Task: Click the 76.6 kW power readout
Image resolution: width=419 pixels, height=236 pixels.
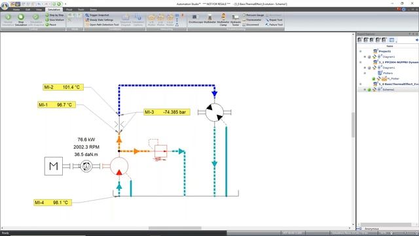Action: [86, 140]
